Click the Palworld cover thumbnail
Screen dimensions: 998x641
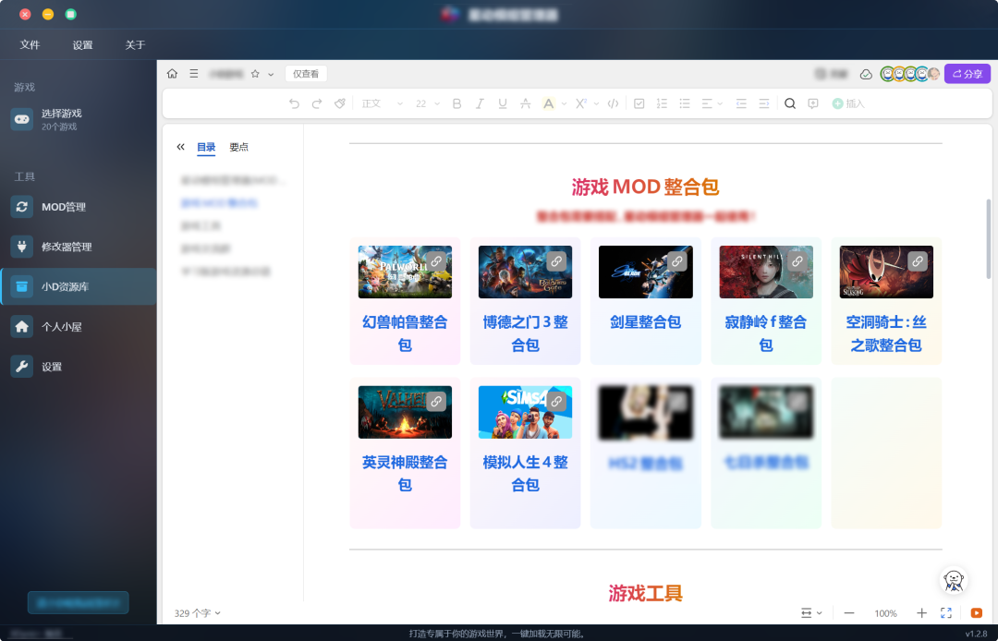(x=405, y=272)
